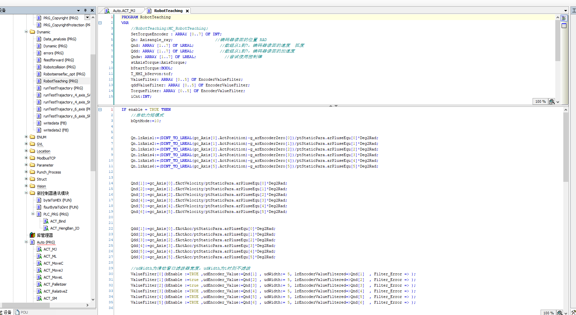Collapse the VAR block in declaration
This screenshot has width=576, height=315.
[100, 23]
